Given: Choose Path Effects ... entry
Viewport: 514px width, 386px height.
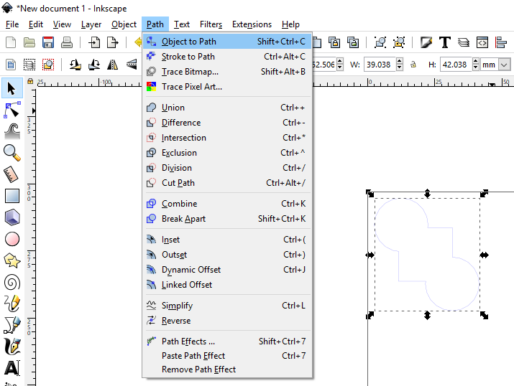Looking at the screenshot, I should click(227, 342).
